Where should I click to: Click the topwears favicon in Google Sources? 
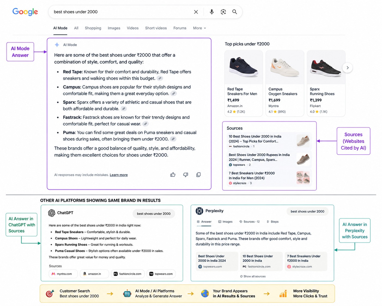click(x=231, y=165)
